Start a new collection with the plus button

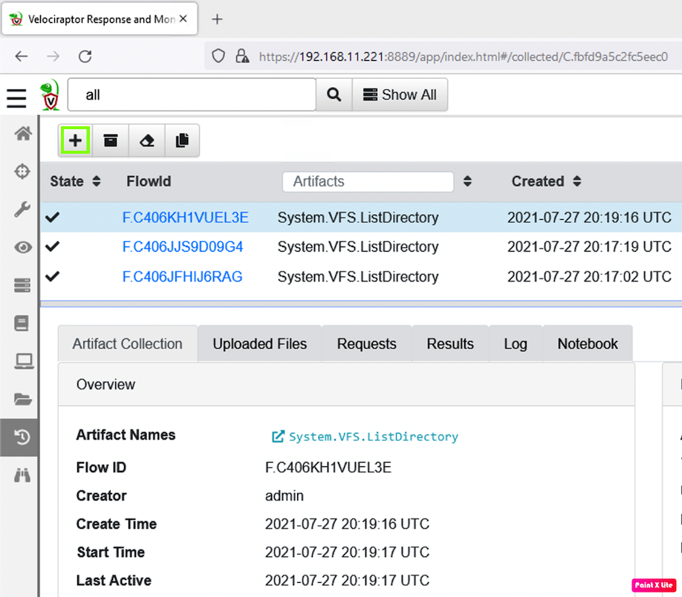click(75, 140)
